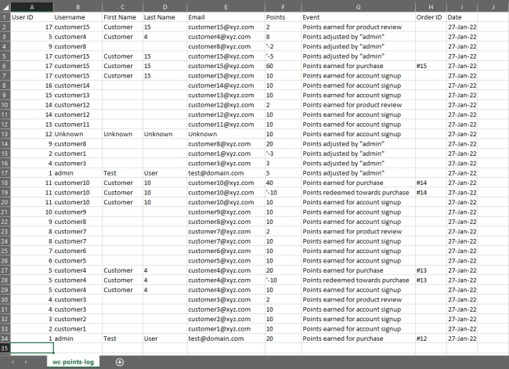
Task: Select column J header
Action: (x=493, y=7)
